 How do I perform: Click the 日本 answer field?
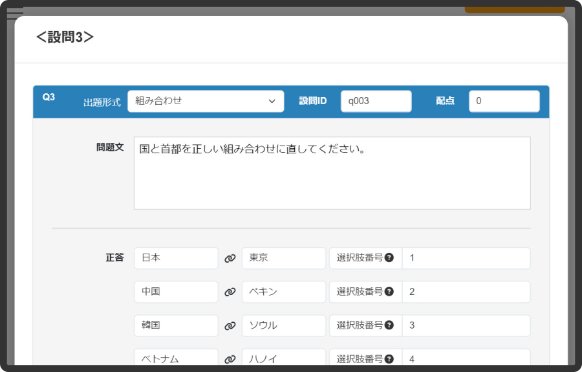[x=176, y=258]
